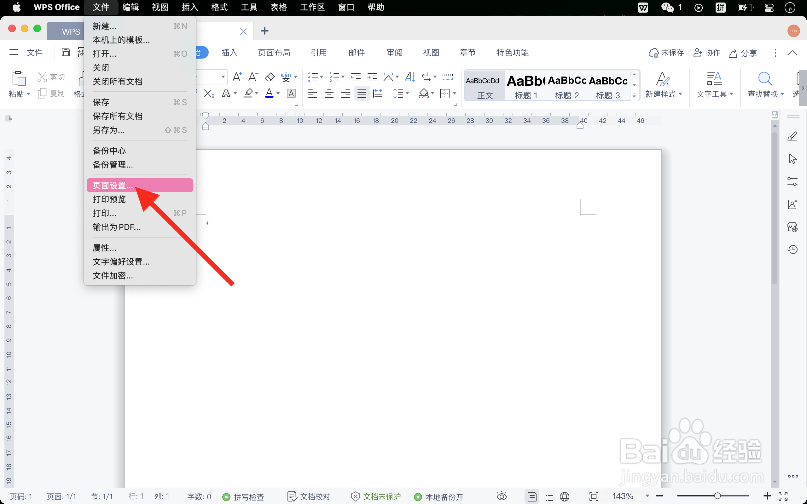The image size is (807, 504).
Task: Click the subscript X2 icon
Action: [x=209, y=94]
